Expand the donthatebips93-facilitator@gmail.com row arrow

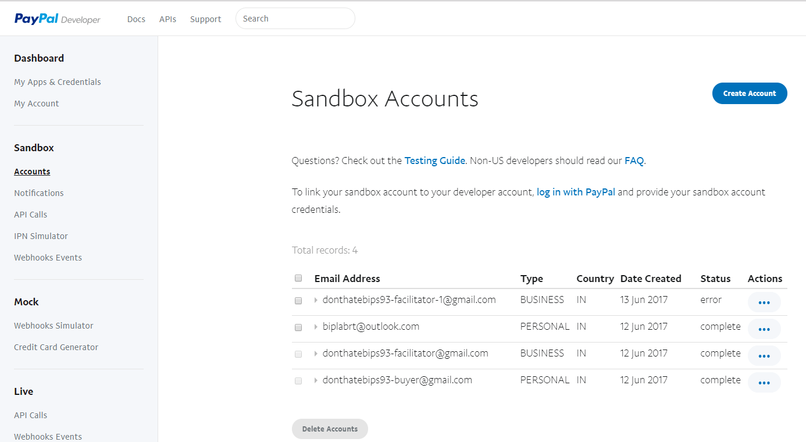316,354
